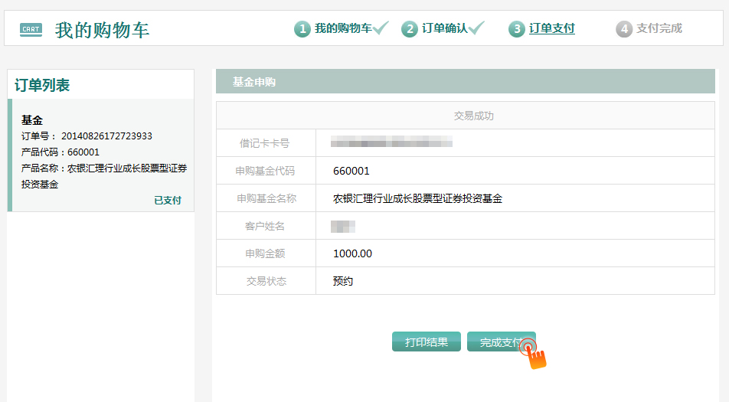Click the checkmark after 我的购物车 step

tap(381, 28)
